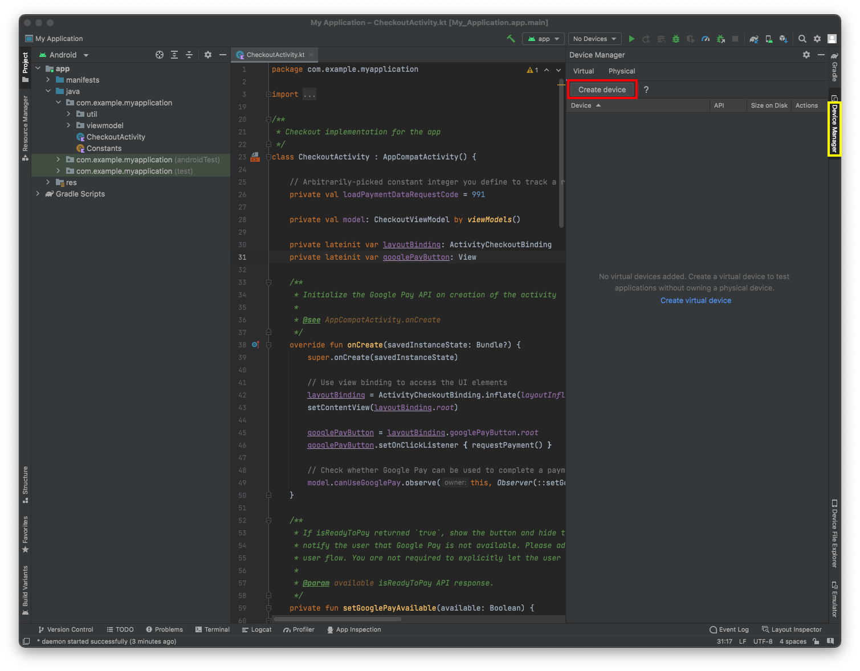Screen dimensions: 860x671
Task: Collapse the app module tree node
Action: (38, 68)
